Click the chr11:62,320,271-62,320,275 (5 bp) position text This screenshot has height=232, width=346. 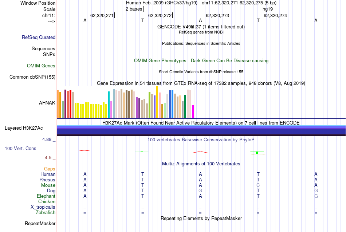pyautogui.click(x=239, y=3)
